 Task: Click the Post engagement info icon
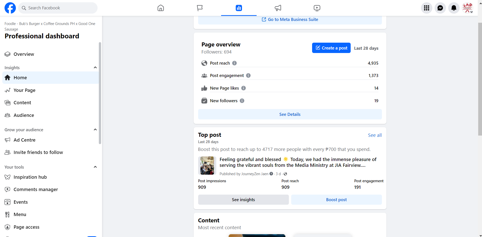pos(248,75)
